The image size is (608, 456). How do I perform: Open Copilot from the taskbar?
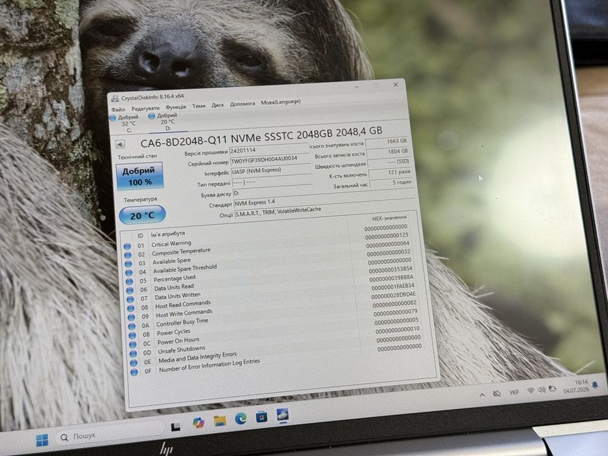[x=199, y=423]
